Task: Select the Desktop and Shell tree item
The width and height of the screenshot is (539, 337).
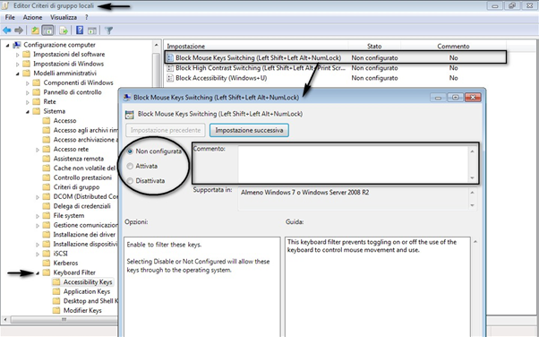Action: point(90,301)
